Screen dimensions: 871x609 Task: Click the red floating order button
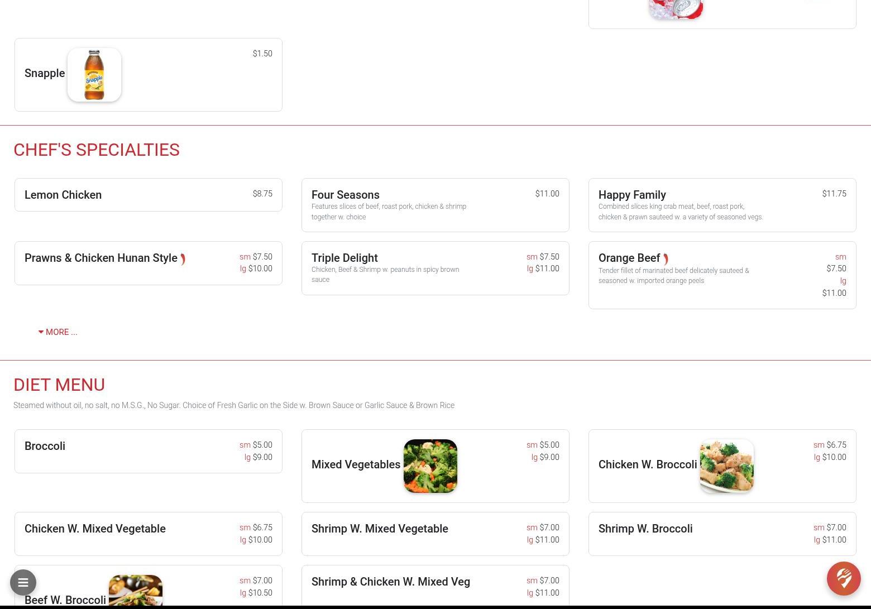844,578
